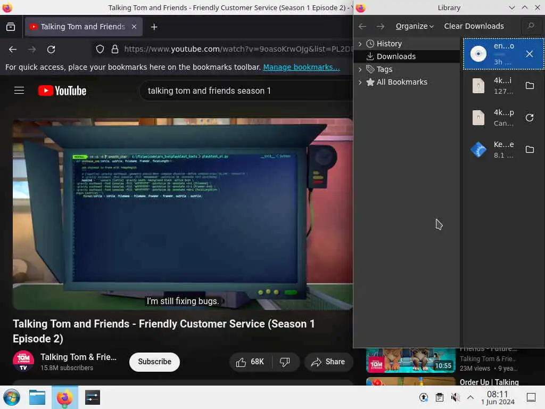The width and height of the screenshot is (545, 409).
Task: Open Order Up Talking suggested video title
Action: (489, 382)
